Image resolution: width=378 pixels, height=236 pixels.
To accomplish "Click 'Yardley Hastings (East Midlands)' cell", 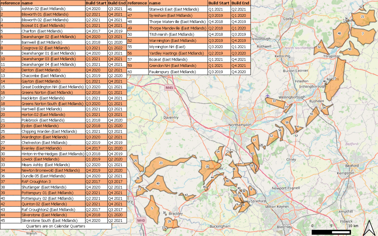I will [x=178, y=53].
